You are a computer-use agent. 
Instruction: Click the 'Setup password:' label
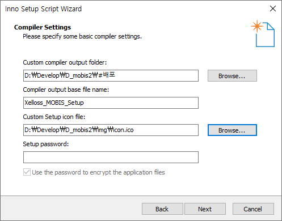point(46,144)
